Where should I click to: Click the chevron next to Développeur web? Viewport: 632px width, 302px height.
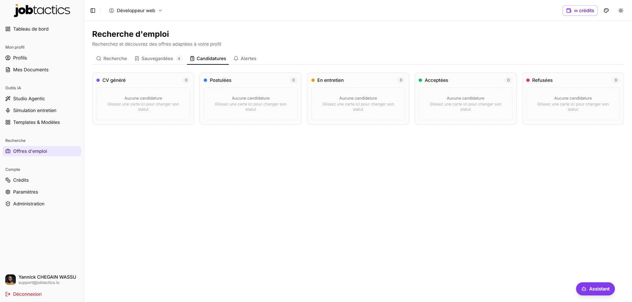click(x=160, y=11)
